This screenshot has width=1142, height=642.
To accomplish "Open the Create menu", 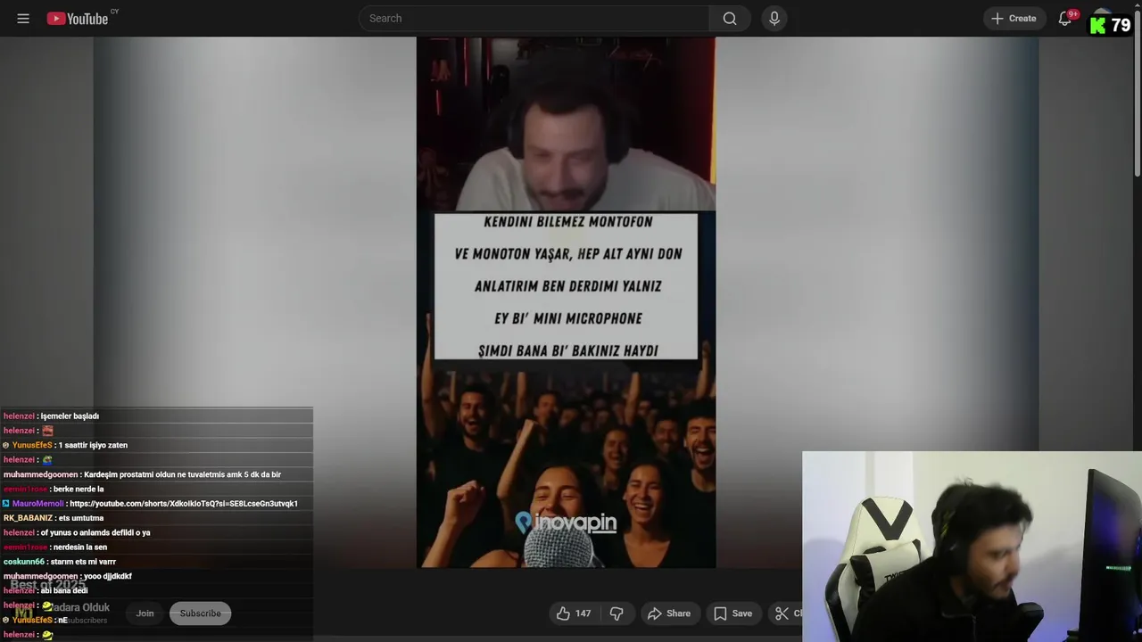I will [x=1014, y=18].
